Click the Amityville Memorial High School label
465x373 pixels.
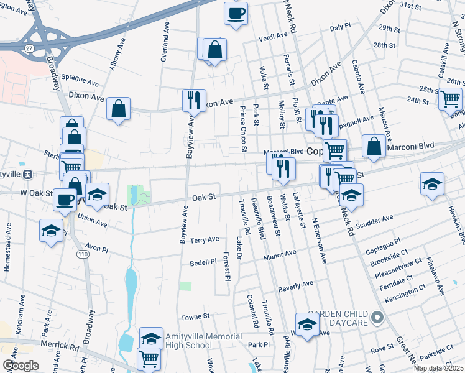188,341
